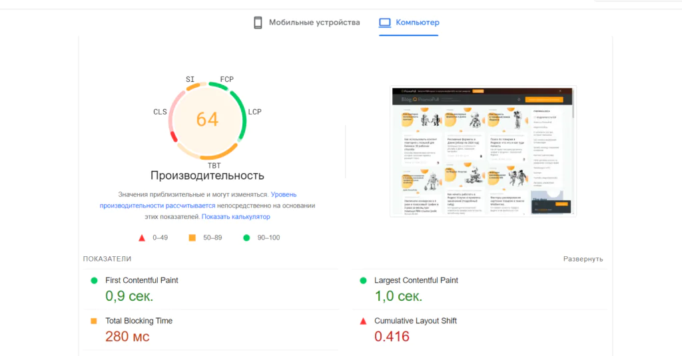Click the red triangle beside Cumulative Layout Shift

click(x=363, y=321)
